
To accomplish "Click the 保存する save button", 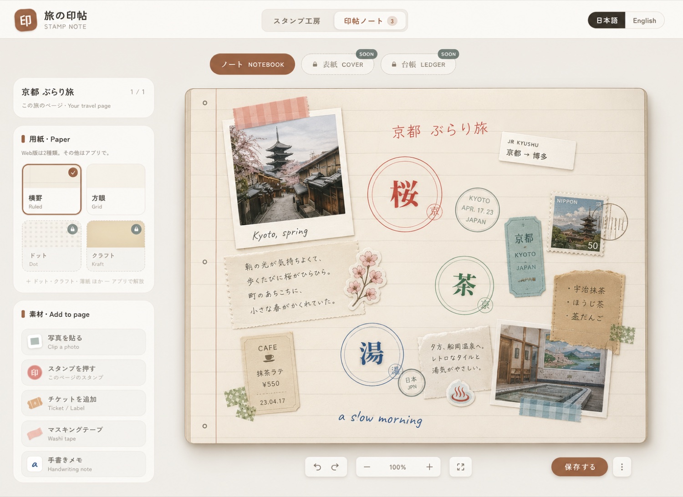I will [579, 467].
